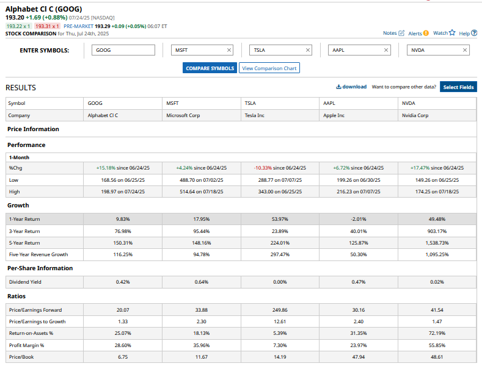Screen dimensions: 482x366
Task: Remove AAPL symbol with its X icon
Action: pyautogui.click(x=386, y=50)
